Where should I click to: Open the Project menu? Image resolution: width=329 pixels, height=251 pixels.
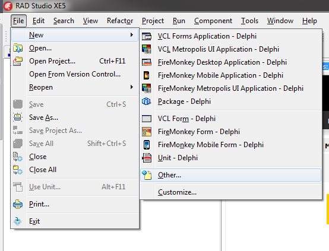coord(153,21)
